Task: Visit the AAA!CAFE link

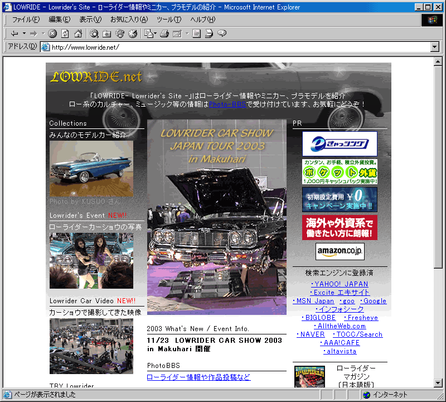Action: tap(340, 343)
